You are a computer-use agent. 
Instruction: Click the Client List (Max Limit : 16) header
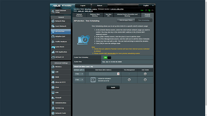tap(113, 67)
